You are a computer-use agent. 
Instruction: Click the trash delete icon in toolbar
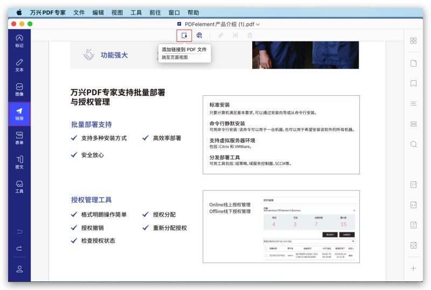(x=249, y=35)
